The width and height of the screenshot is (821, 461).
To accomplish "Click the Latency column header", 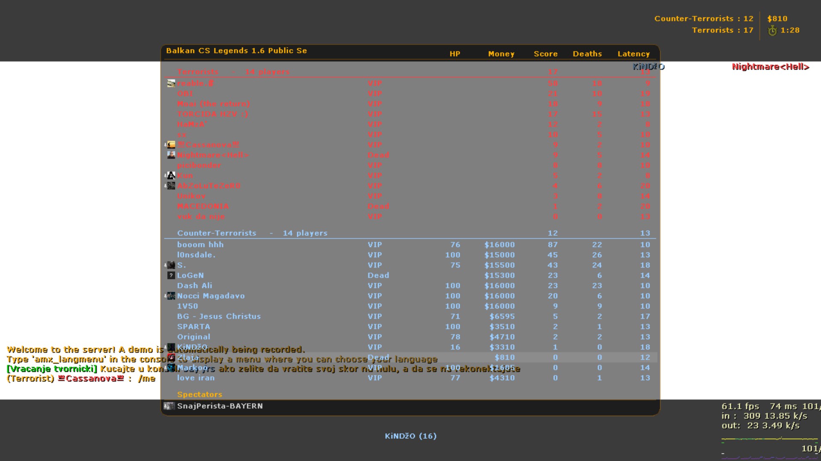I will pos(633,54).
